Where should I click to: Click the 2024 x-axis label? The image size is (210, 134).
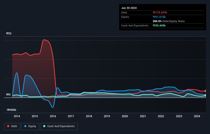pyautogui.click(x=197, y=116)
